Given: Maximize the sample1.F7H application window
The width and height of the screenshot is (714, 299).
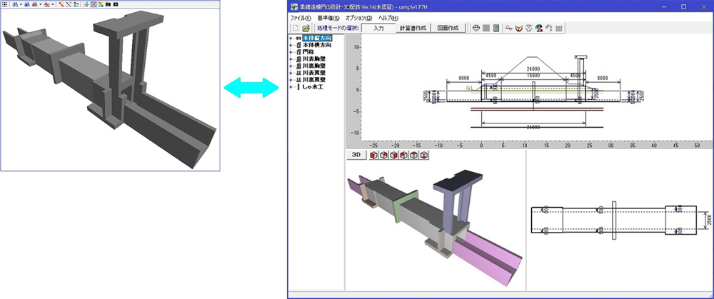Looking at the screenshot, I should coord(683,6).
